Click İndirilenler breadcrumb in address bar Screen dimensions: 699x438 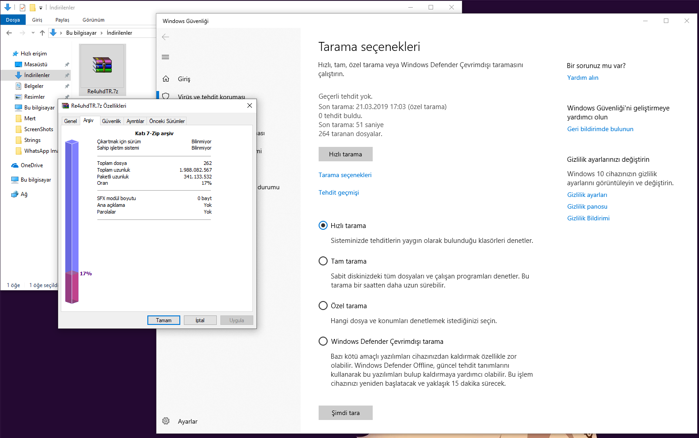coord(119,33)
